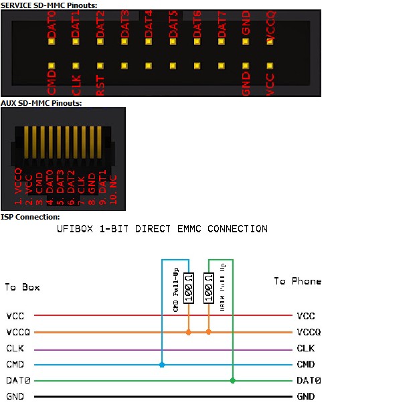419x411 pixels.
Task: Click the CLK pin in the bottom row
Action: (76, 66)
